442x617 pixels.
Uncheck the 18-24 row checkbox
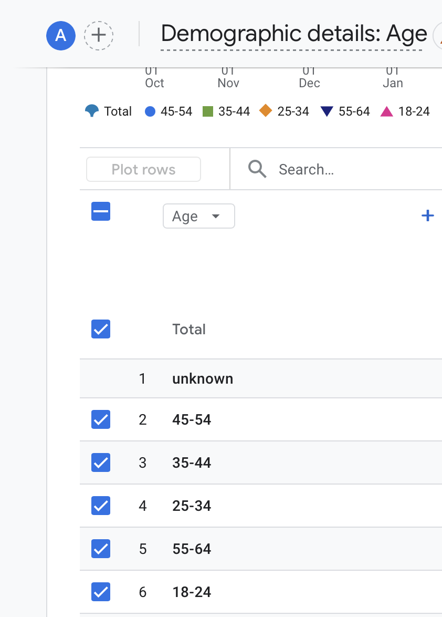pos(101,592)
